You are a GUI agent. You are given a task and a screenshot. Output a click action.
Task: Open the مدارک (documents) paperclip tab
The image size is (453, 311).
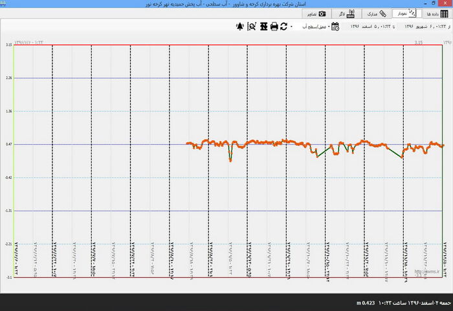point(377,14)
